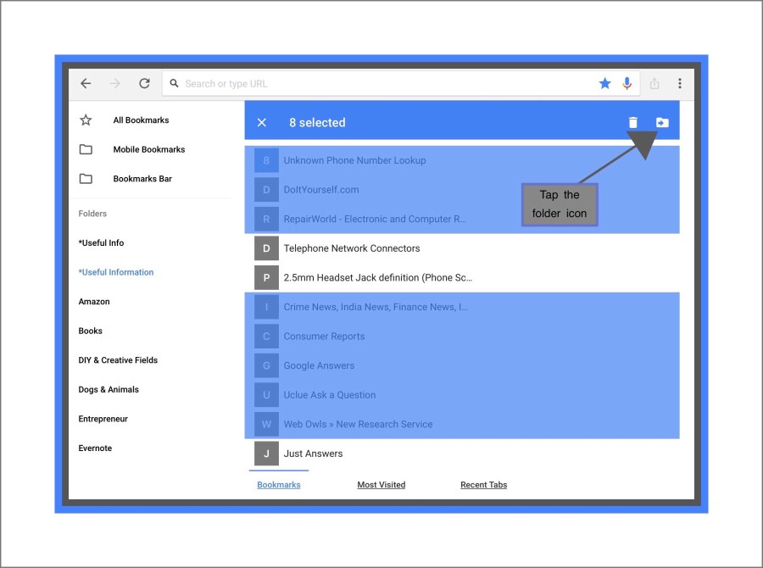763x568 pixels.
Task: Tap the trash delete icon
Action: click(632, 123)
